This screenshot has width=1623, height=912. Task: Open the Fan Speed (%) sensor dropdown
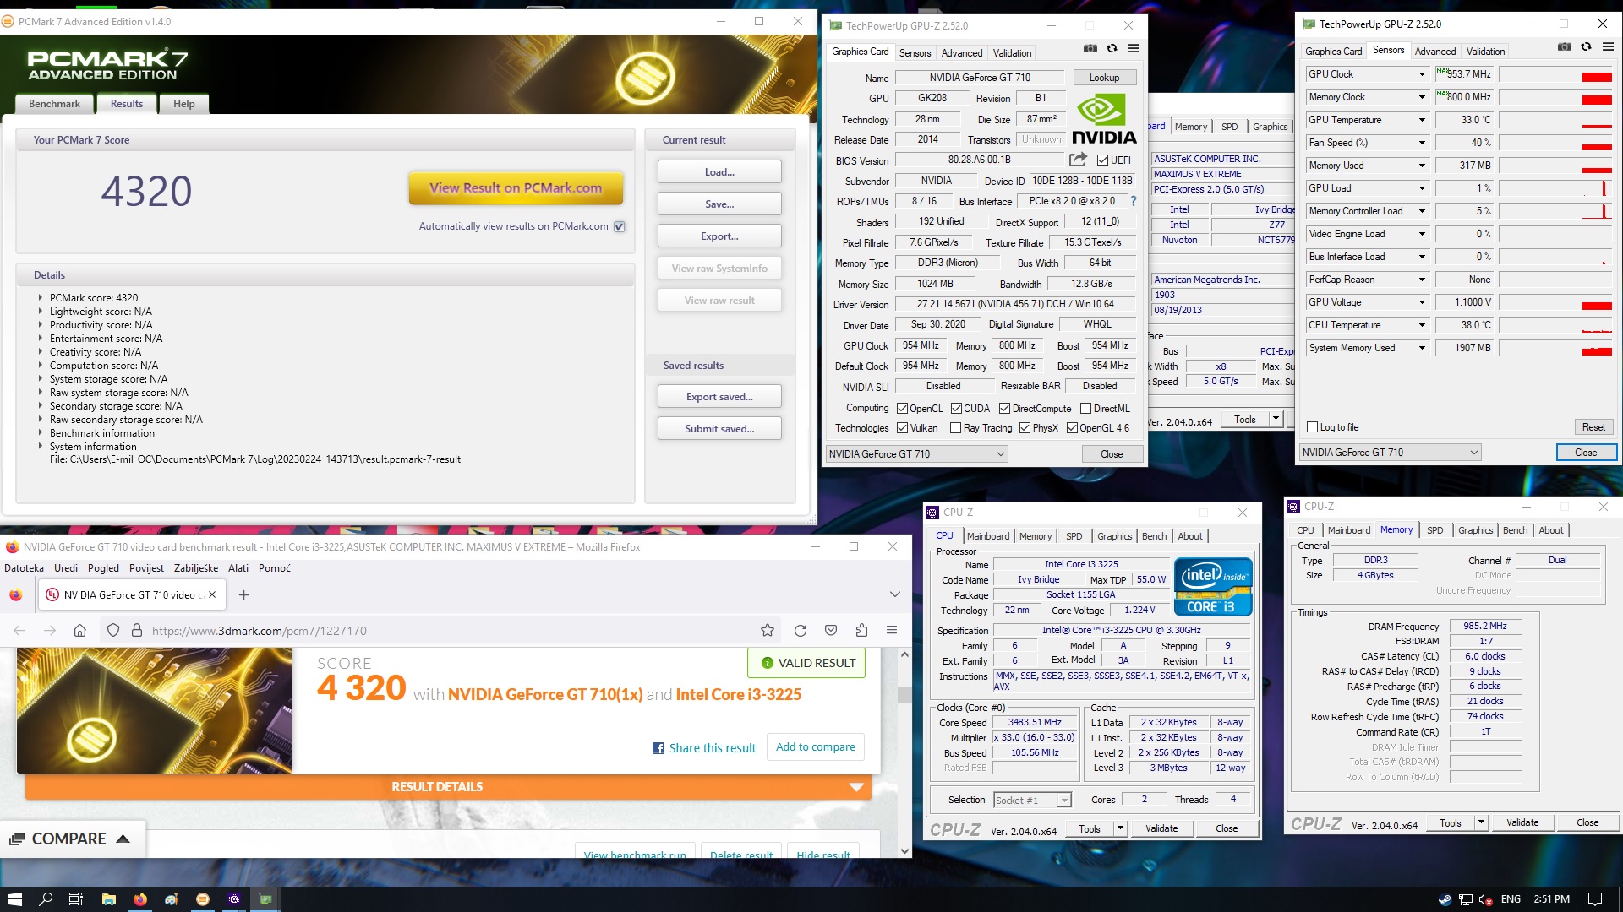(x=1422, y=143)
